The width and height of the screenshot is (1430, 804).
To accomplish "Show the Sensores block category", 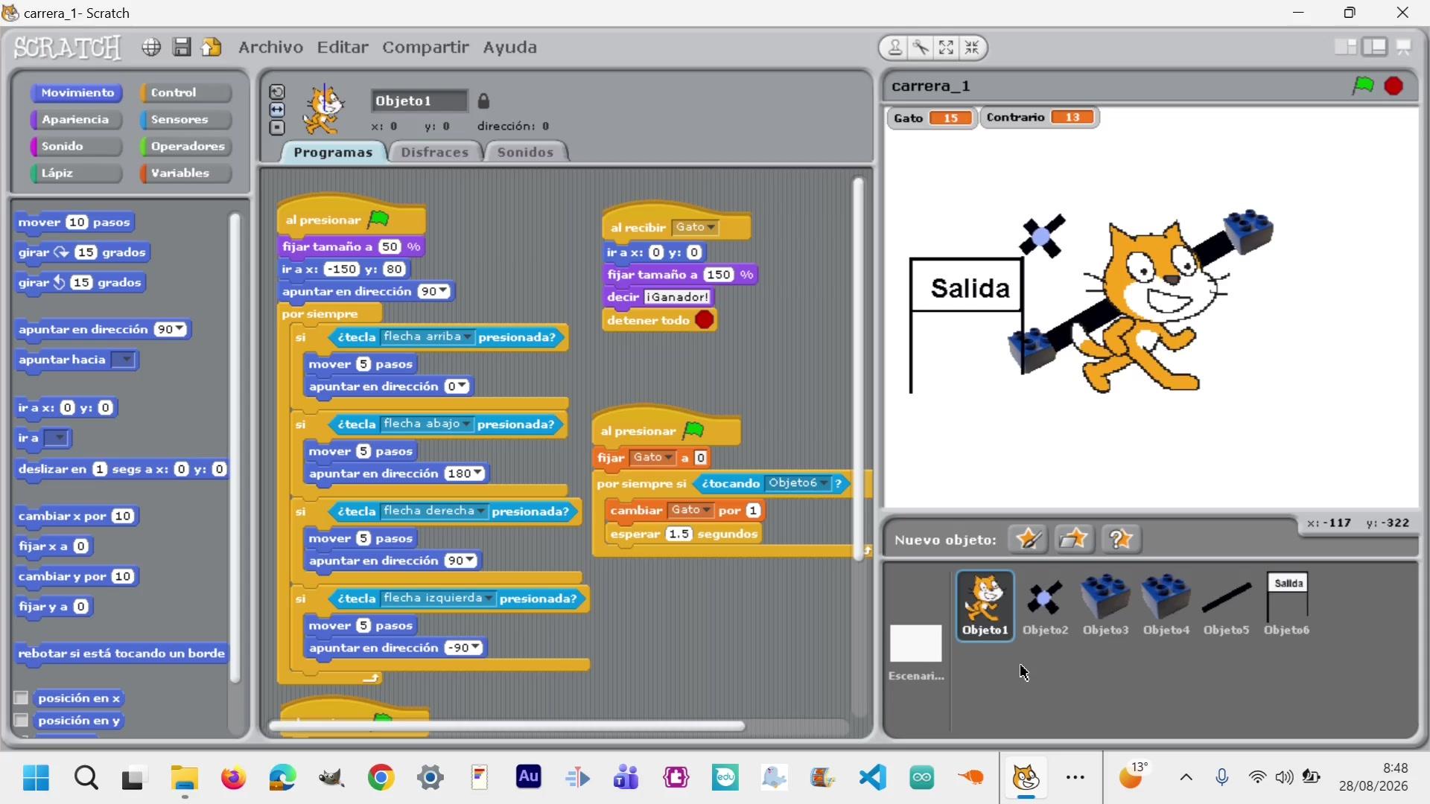I will point(185,119).
